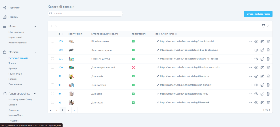Select the checkbox for Для собак row
The image size is (280, 127).
[x=52, y=102]
